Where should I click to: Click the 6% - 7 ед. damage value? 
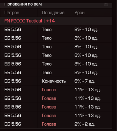(84, 81)
